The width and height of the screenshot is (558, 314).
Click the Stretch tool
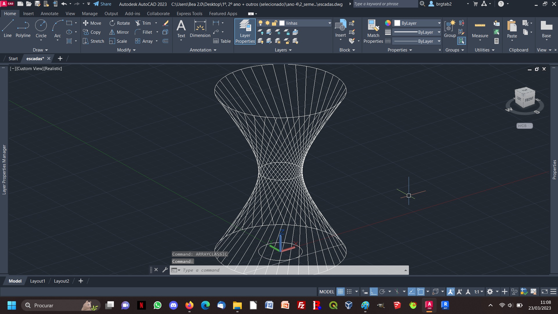tap(94, 41)
